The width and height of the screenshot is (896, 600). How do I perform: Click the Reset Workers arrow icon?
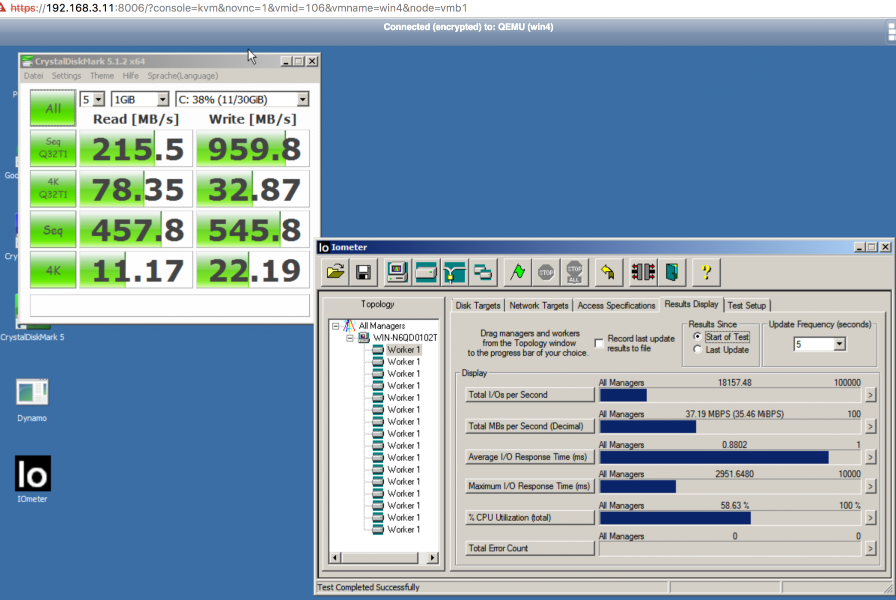(608, 272)
